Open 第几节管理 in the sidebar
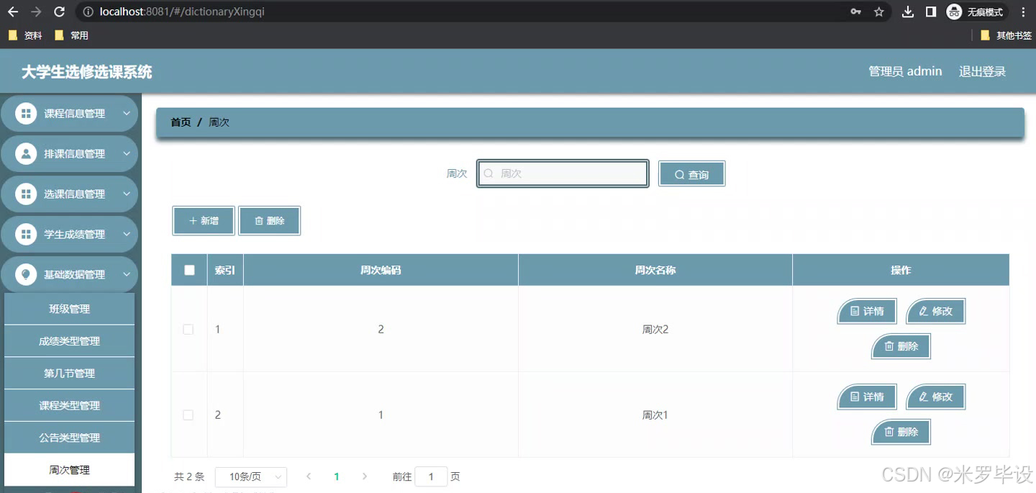The height and width of the screenshot is (493, 1036). [69, 374]
